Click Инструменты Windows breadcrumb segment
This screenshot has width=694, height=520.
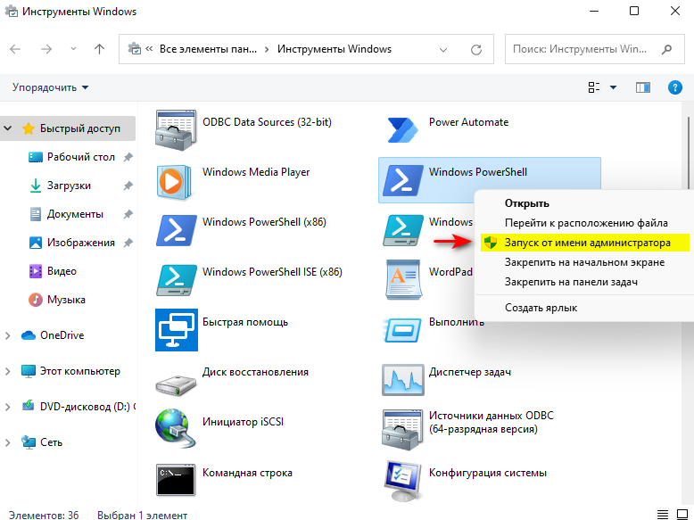tap(335, 49)
